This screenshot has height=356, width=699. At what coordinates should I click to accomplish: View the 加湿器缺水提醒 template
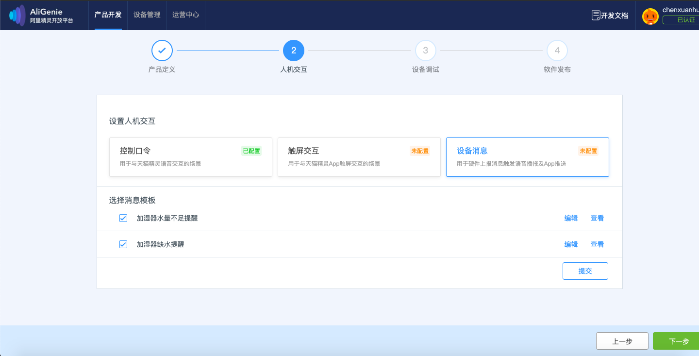[x=598, y=245]
